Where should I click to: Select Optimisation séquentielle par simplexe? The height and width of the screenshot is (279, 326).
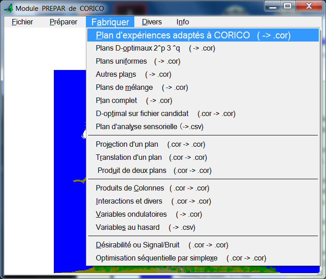pos(203,258)
